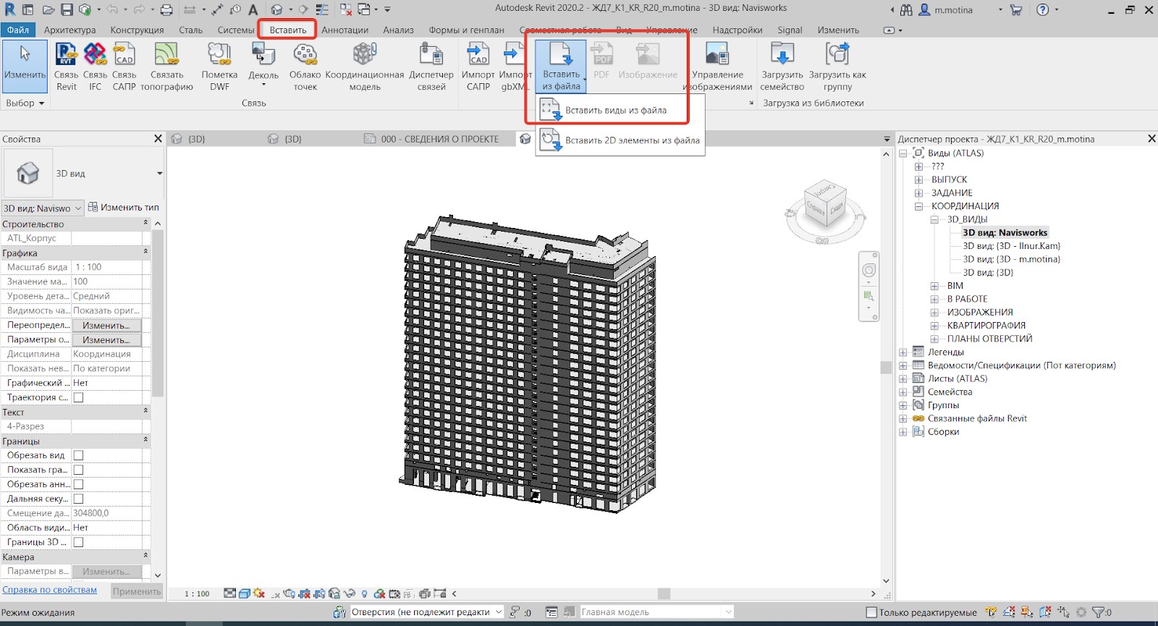Click the Text (A) icon in quick access toolbar
The image size is (1158, 626).
point(253,9)
